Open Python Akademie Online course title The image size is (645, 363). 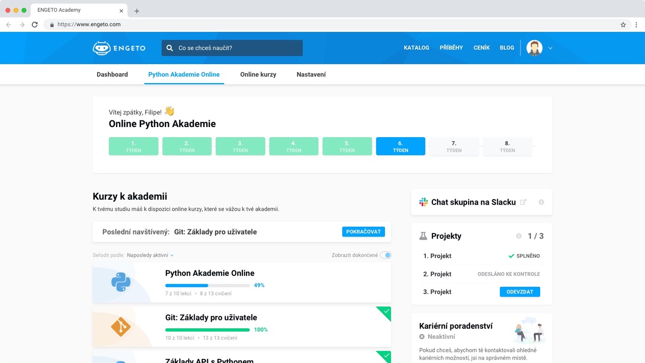coord(210,273)
